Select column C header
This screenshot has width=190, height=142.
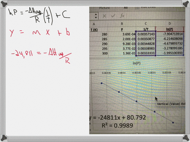click(146, 24)
